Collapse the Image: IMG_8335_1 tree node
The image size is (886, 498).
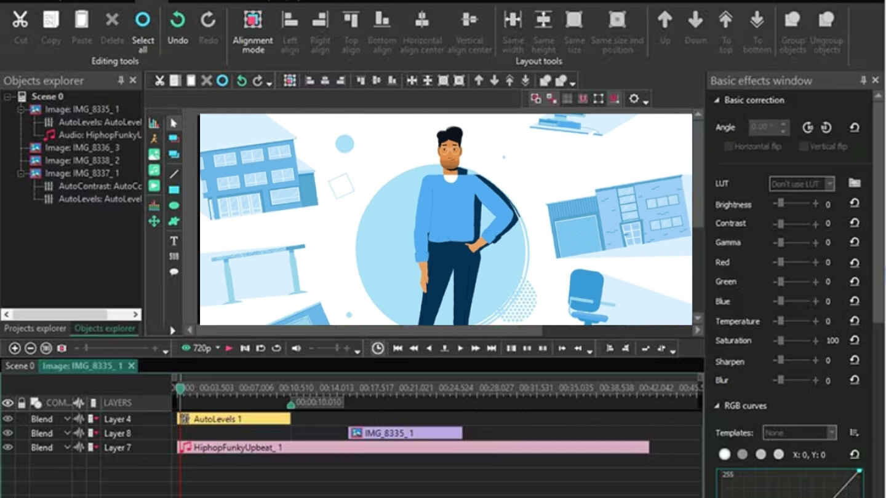pos(21,109)
